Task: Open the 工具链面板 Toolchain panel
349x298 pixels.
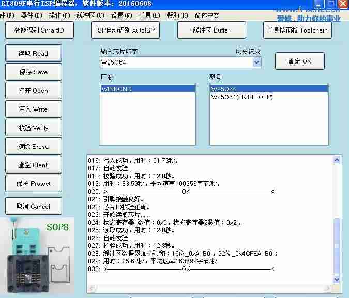Action: [297, 30]
